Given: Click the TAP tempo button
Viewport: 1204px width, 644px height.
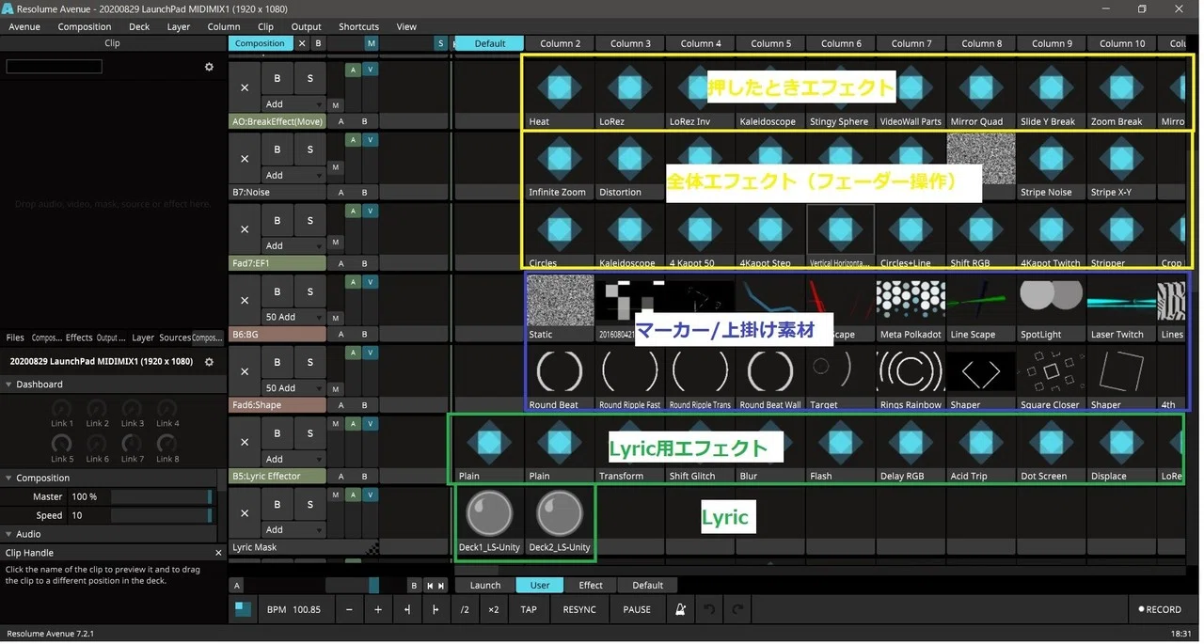Looking at the screenshot, I should 529,609.
